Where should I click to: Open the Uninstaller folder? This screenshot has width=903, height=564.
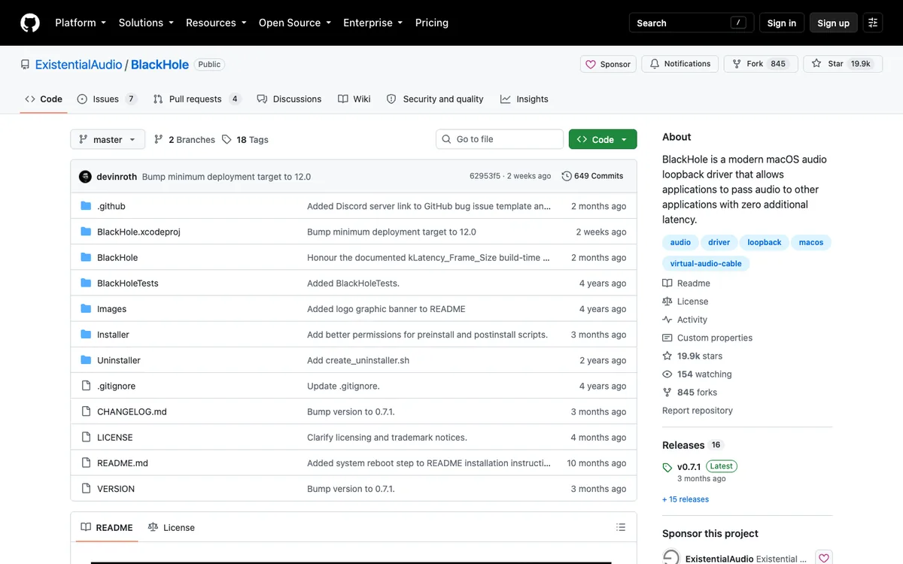pyautogui.click(x=119, y=360)
